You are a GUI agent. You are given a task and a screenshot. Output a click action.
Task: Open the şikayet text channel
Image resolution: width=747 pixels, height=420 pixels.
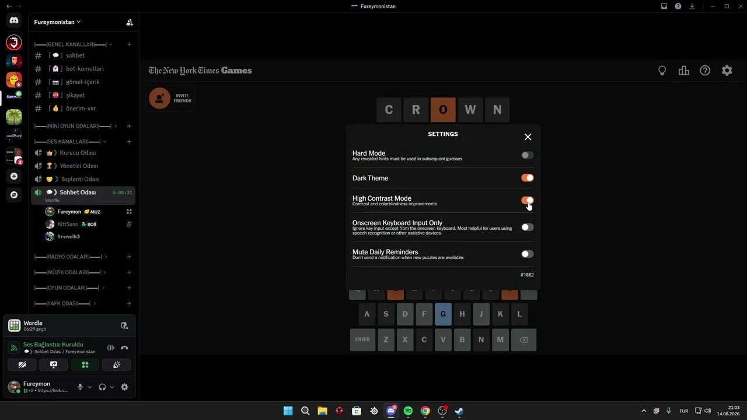click(83, 95)
